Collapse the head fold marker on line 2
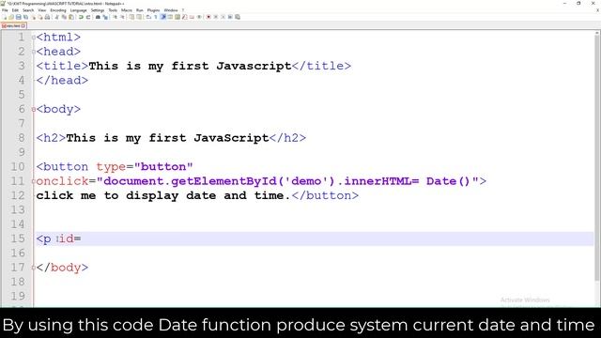 (x=34, y=52)
